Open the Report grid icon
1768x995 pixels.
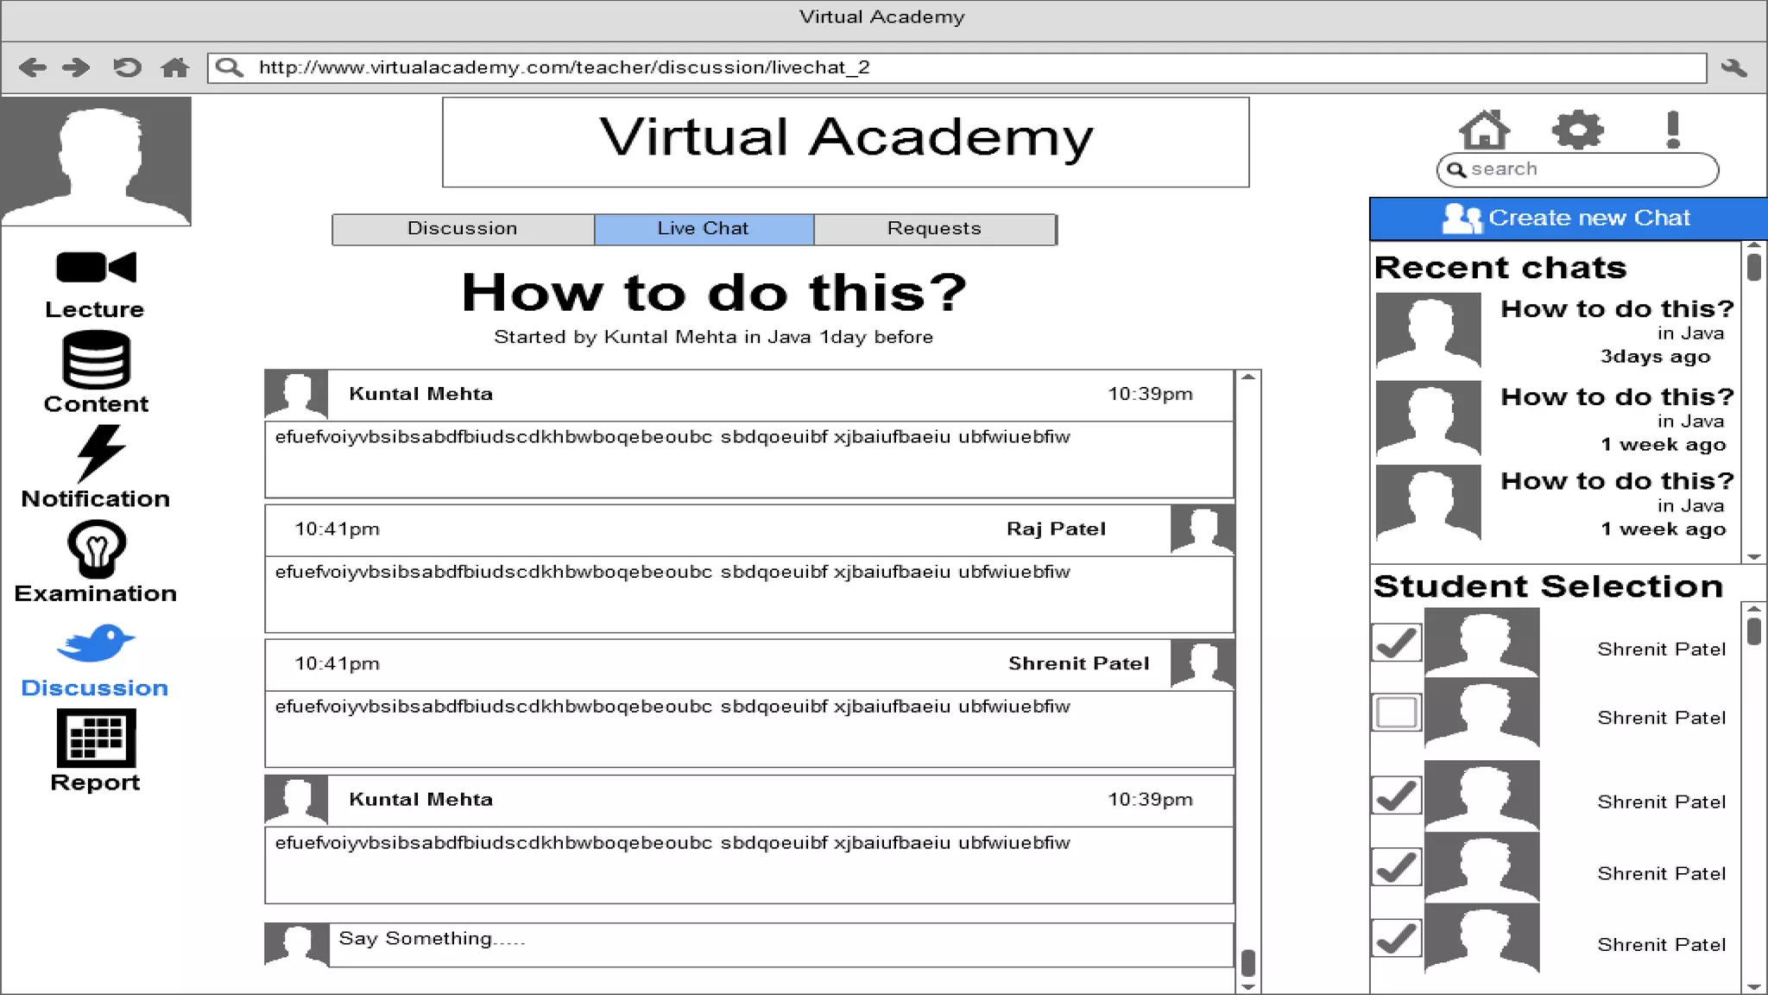[96, 738]
